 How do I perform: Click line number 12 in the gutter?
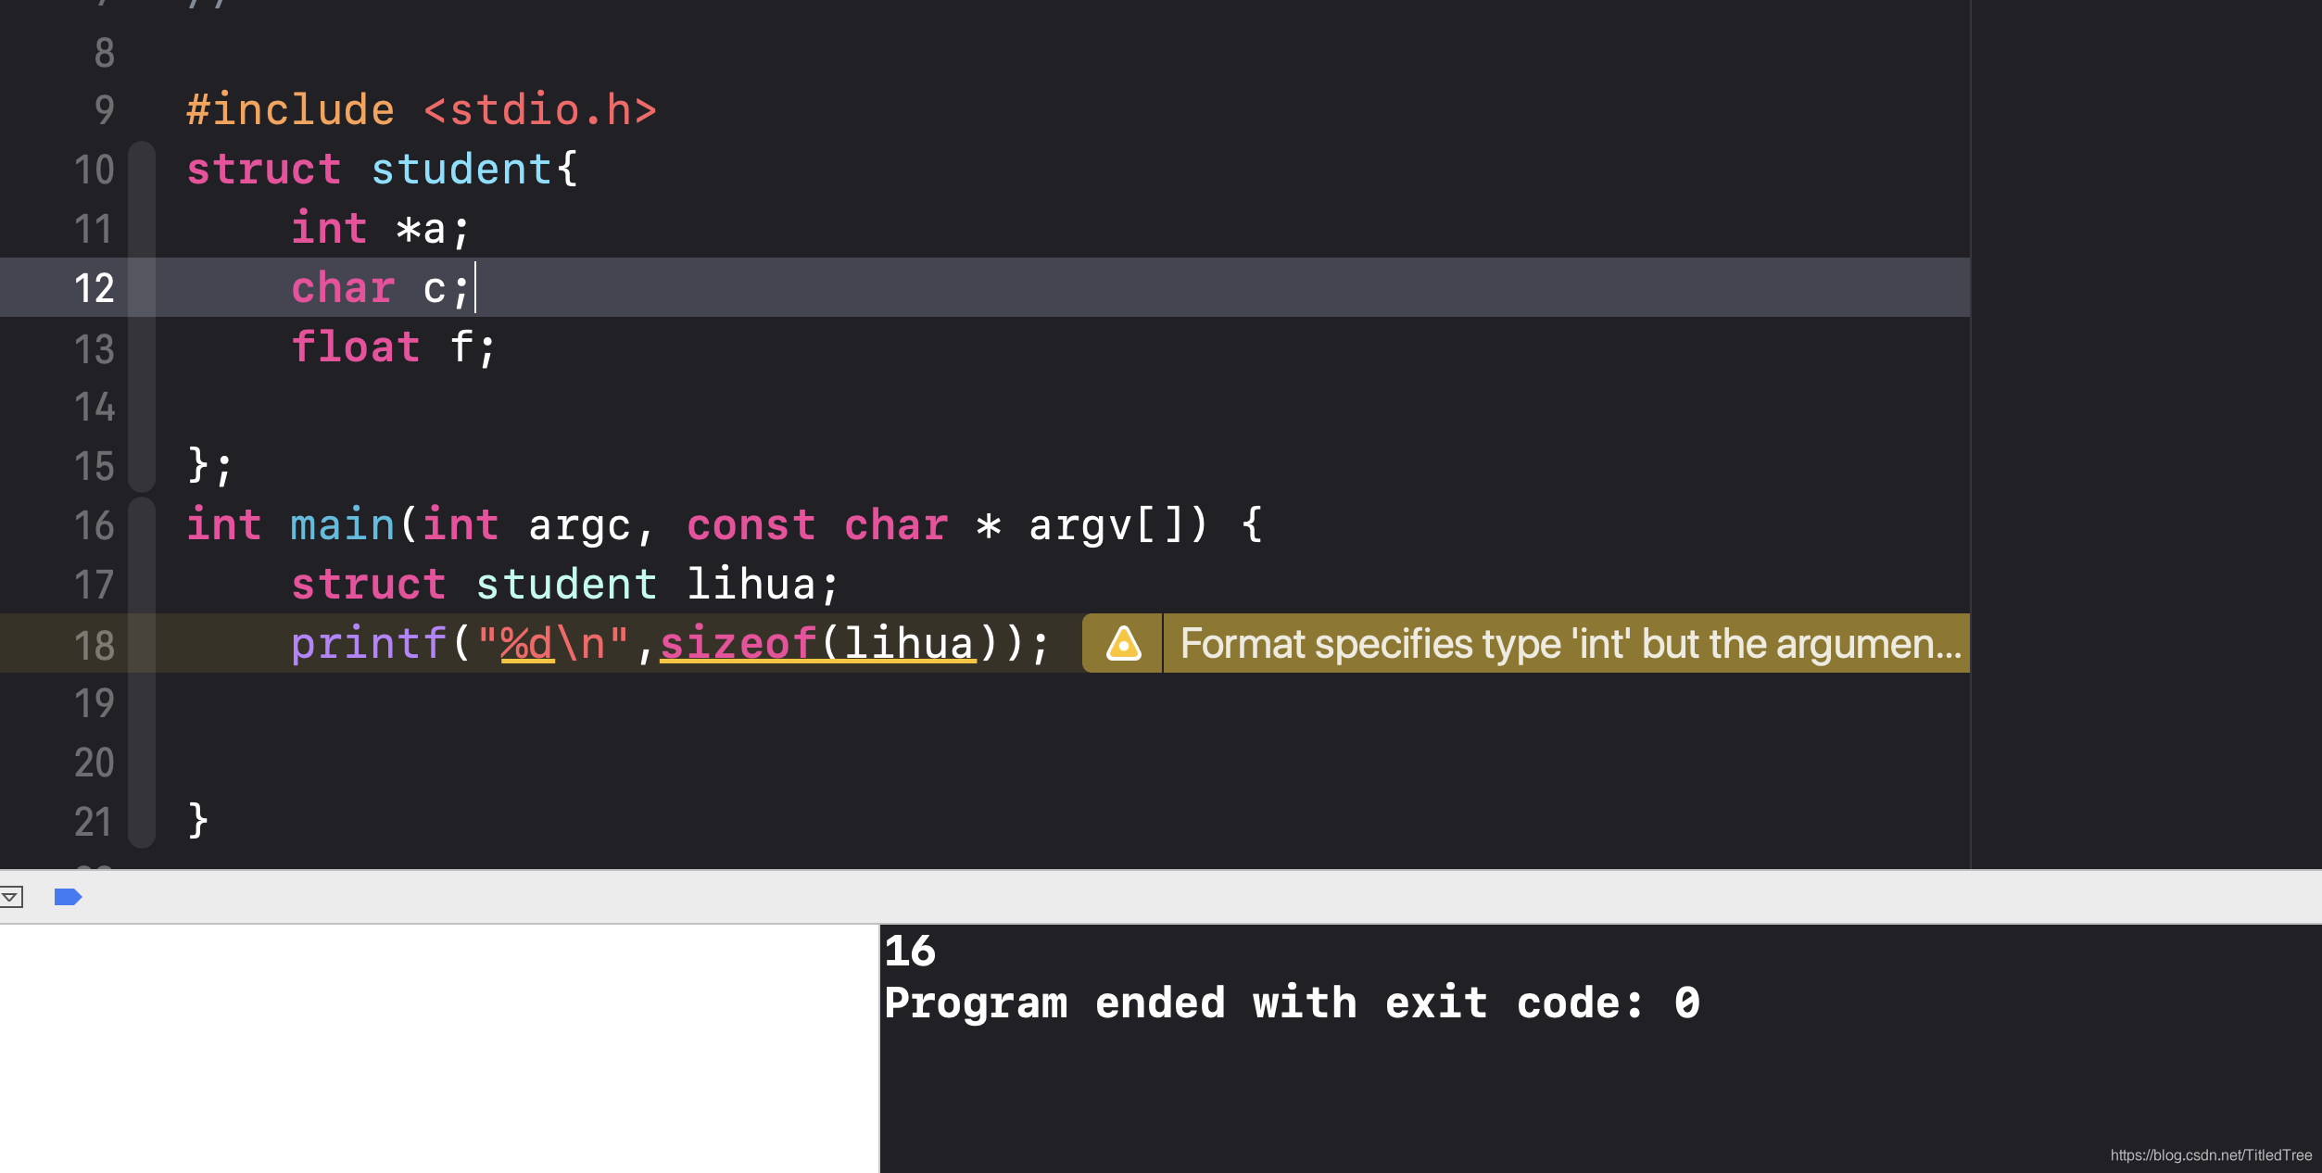click(94, 288)
